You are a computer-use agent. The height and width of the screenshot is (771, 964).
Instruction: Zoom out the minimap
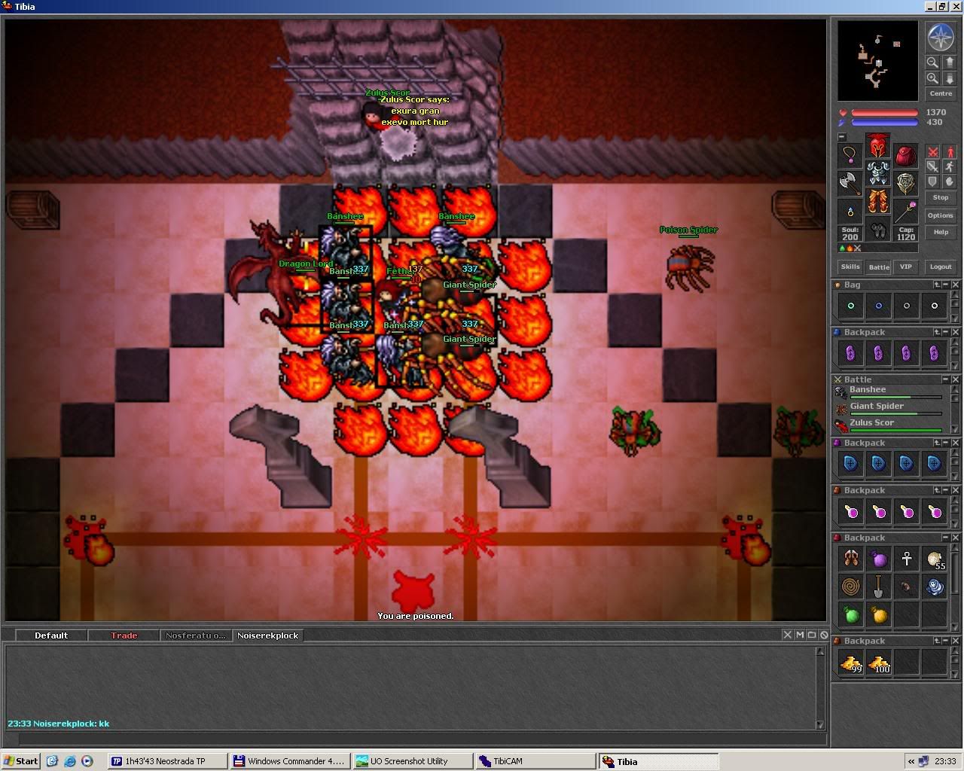click(x=932, y=62)
